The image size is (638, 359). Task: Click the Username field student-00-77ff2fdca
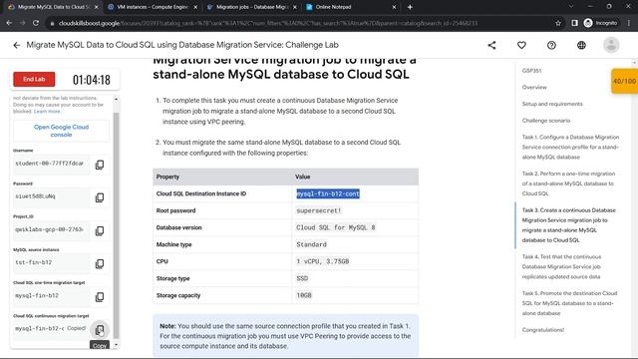pos(51,164)
